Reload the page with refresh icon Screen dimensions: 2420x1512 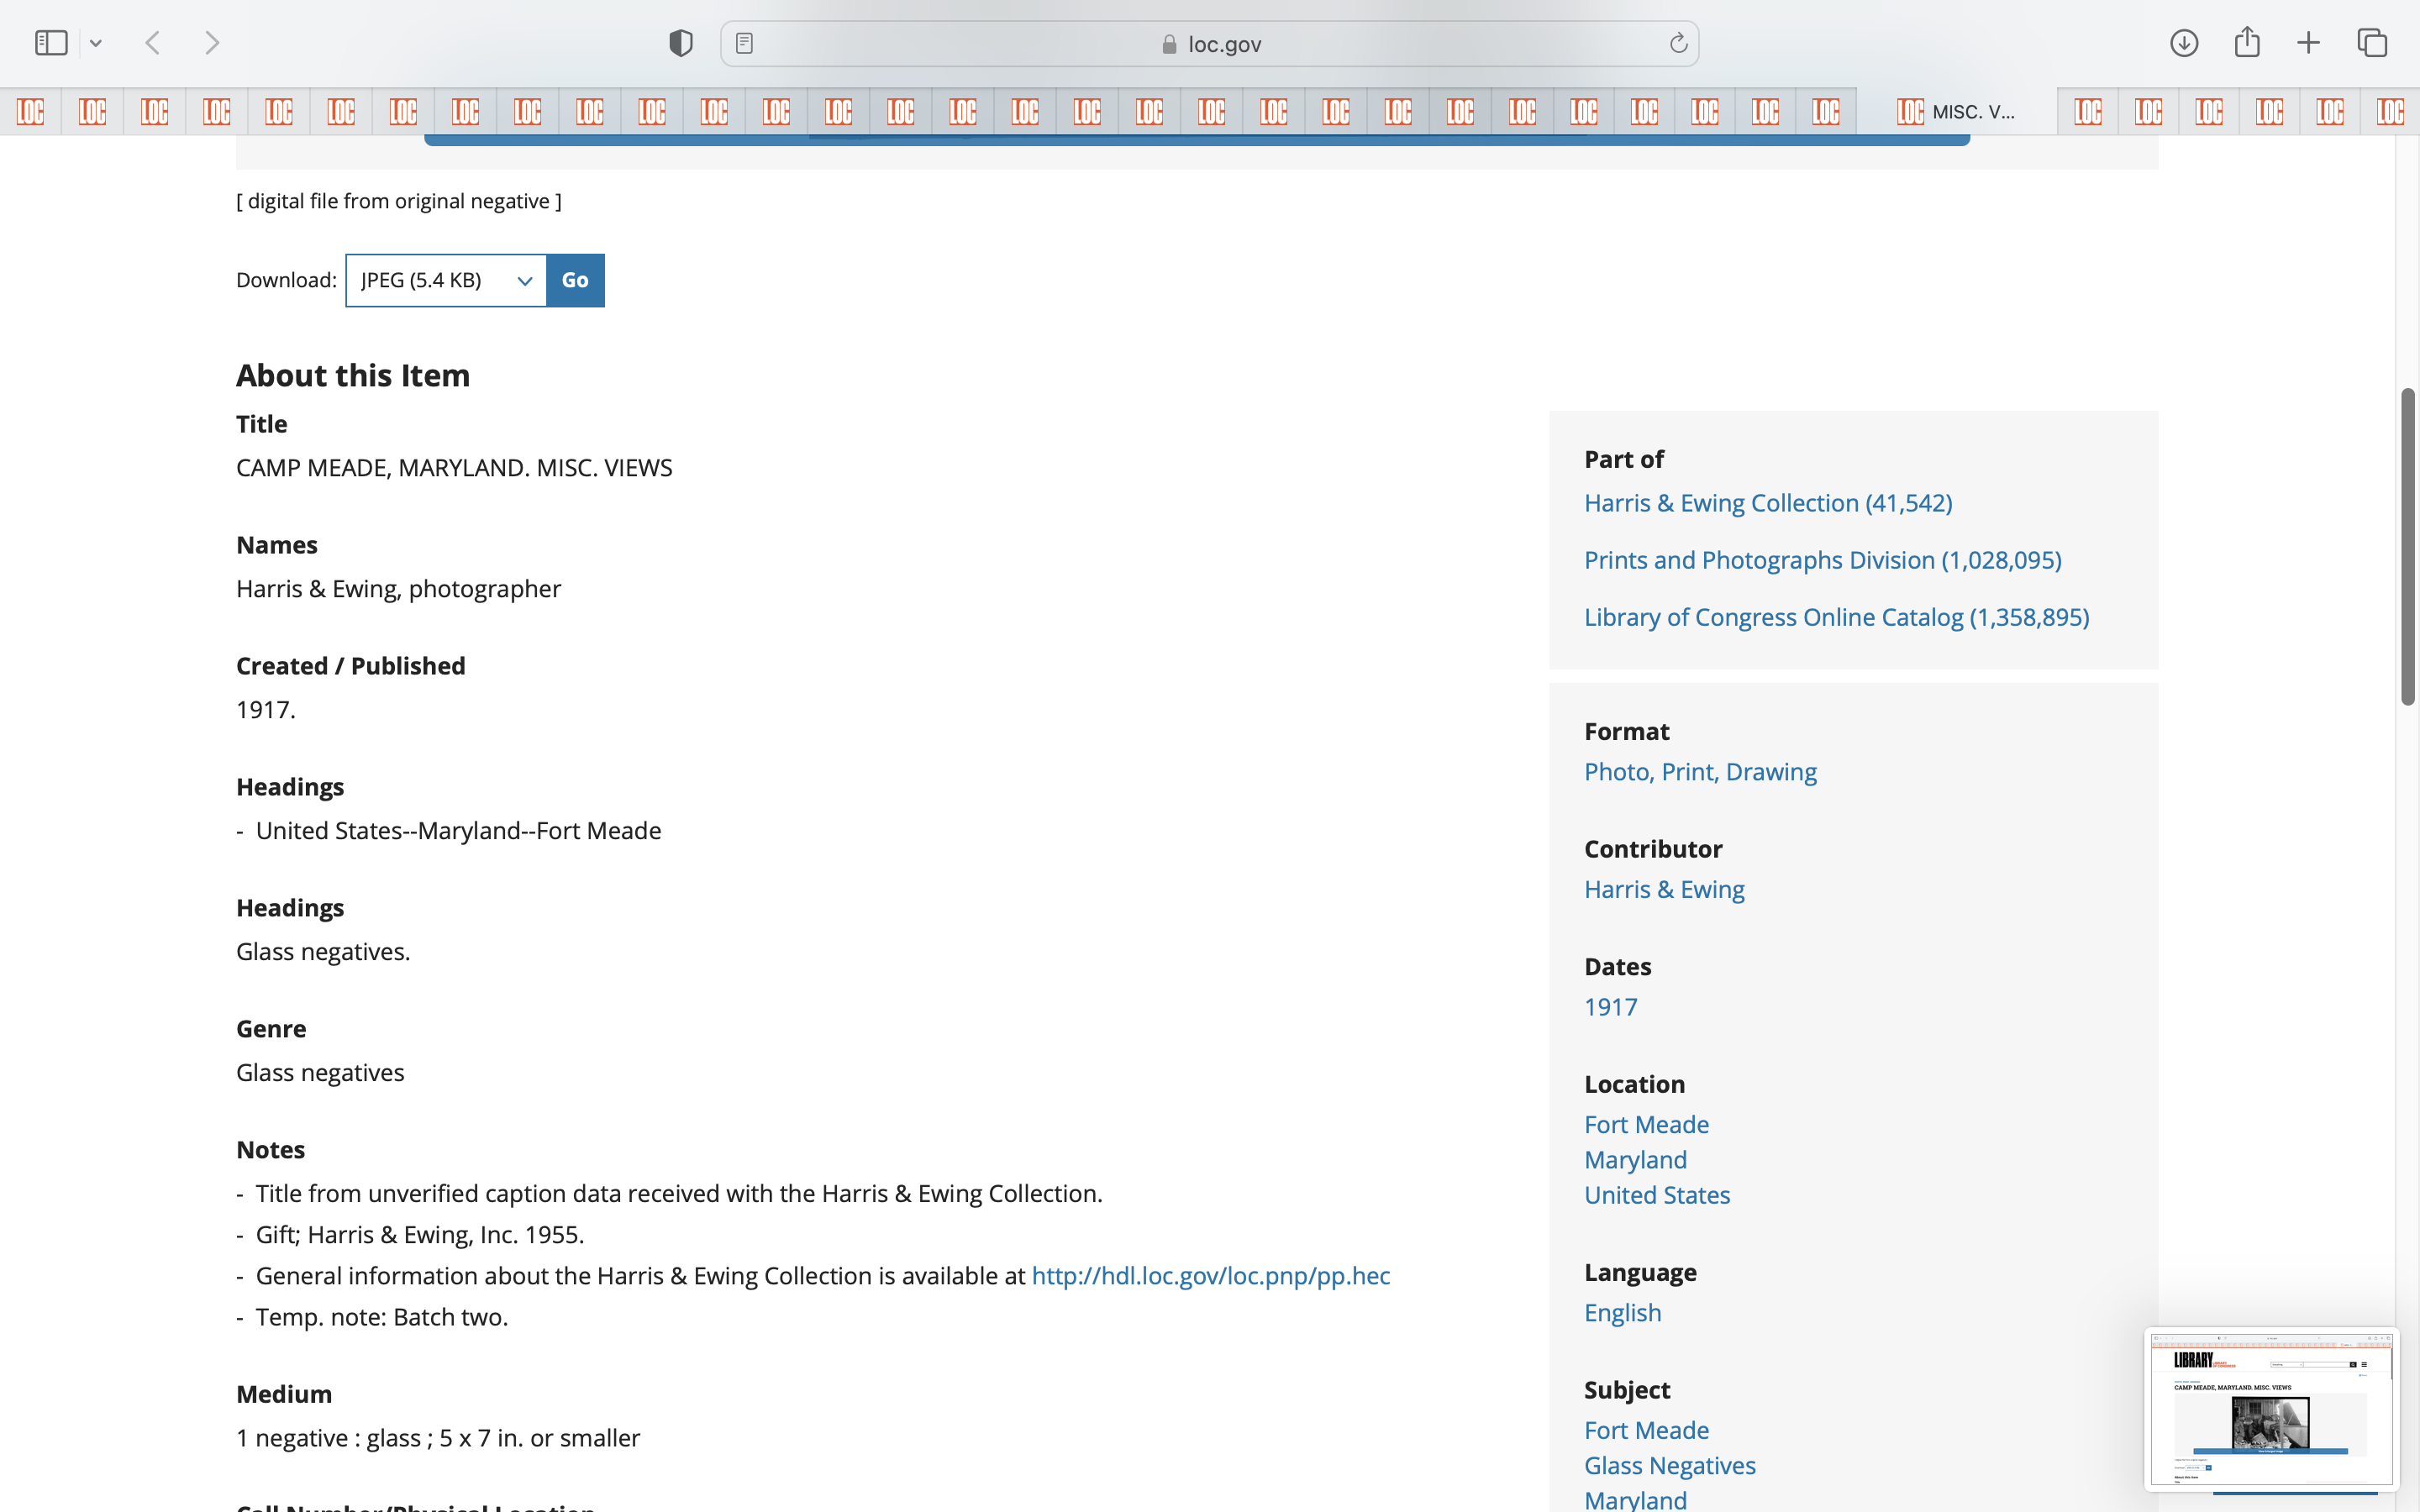[x=1678, y=43]
